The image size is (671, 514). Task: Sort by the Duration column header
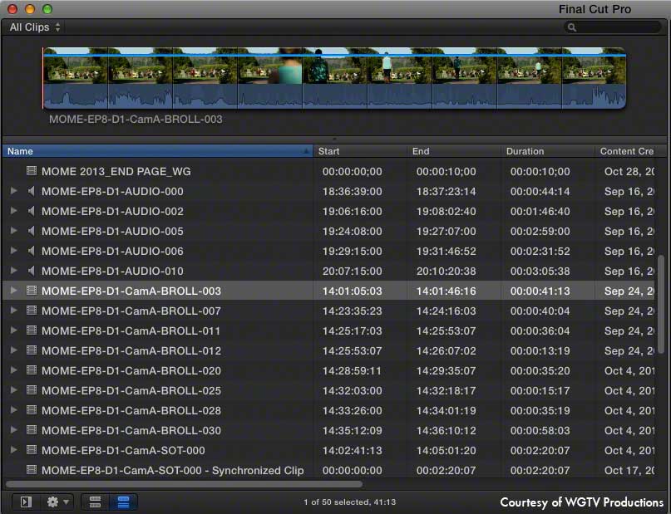point(547,151)
